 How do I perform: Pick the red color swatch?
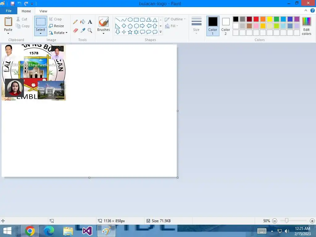[256, 19]
